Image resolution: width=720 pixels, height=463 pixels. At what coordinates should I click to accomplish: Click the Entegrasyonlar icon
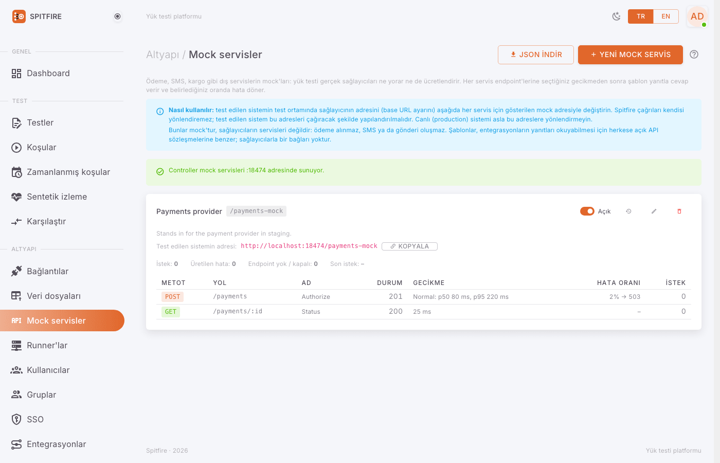(16, 444)
